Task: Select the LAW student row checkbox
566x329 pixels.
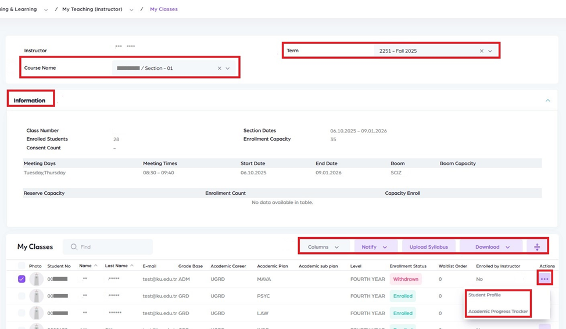Action: pos(22,313)
